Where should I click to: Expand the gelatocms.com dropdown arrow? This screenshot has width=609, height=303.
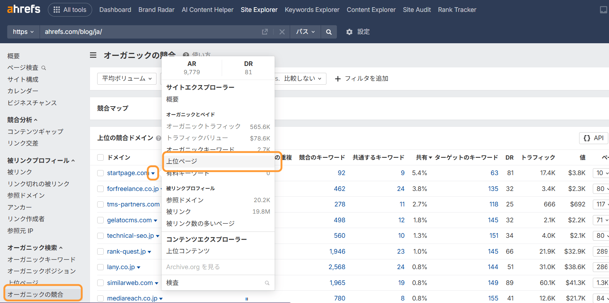tap(155, 220)
